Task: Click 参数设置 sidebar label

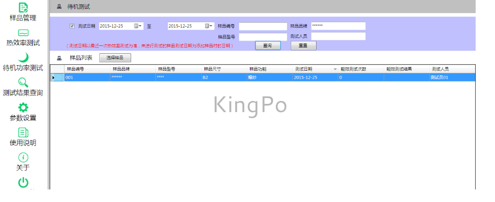Action: pyautogui.click(x=23, y=118)
